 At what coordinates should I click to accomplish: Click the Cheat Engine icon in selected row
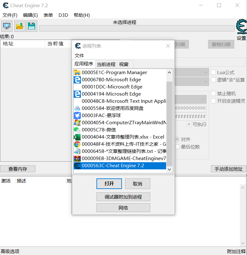tap(77, 166)
